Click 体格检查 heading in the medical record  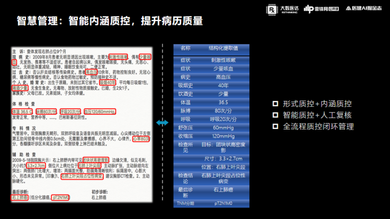point(24,104)
